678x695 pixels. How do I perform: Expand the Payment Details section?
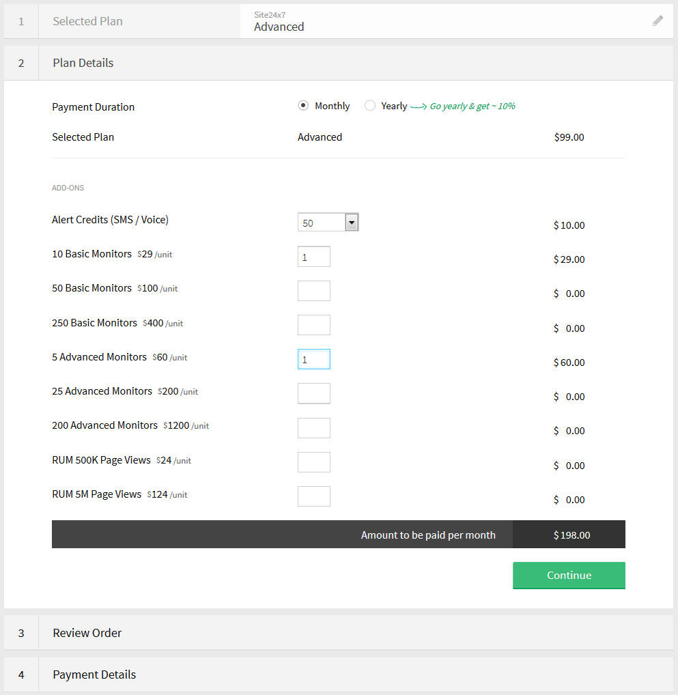click(94, 675)
